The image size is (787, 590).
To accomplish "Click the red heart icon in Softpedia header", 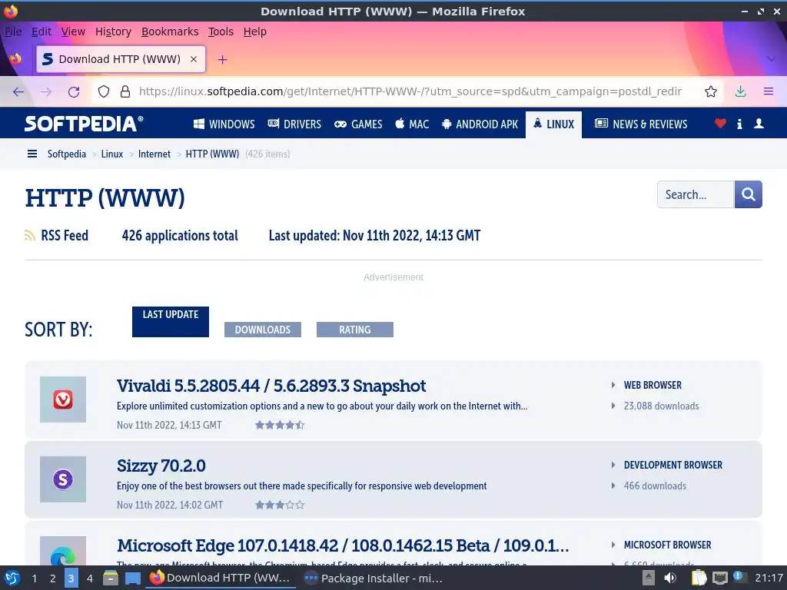I will click(720, 124).
